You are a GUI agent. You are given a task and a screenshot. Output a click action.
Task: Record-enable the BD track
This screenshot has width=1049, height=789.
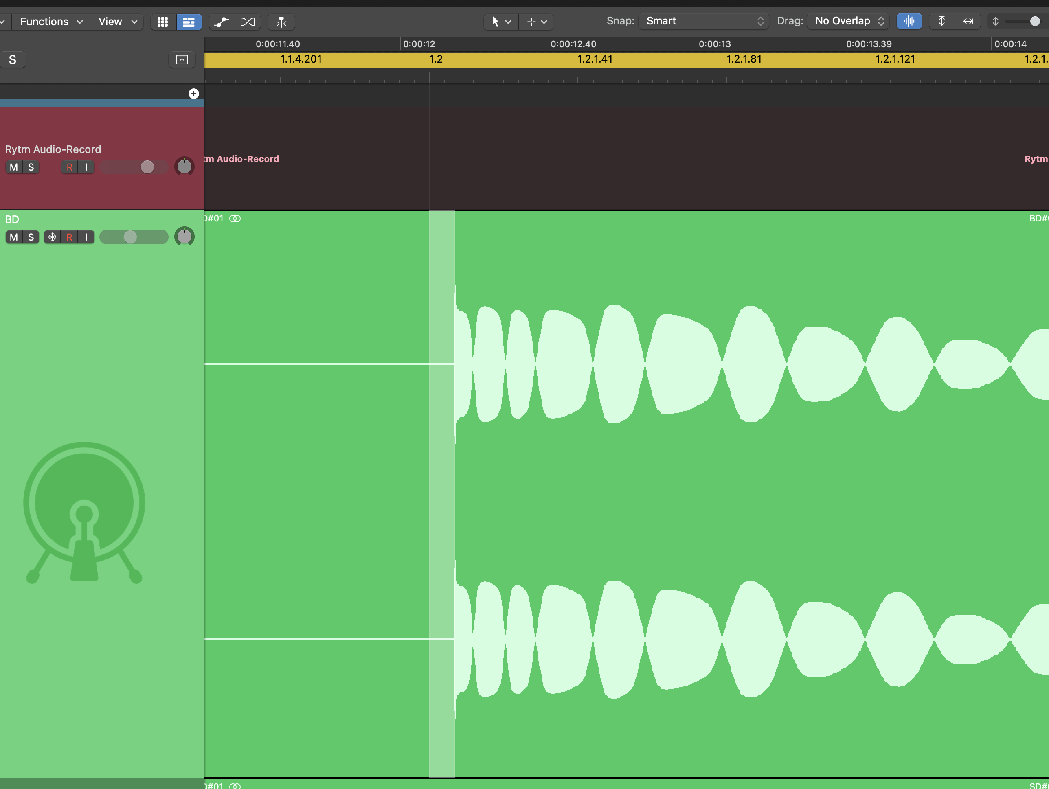tap(69, 237)
